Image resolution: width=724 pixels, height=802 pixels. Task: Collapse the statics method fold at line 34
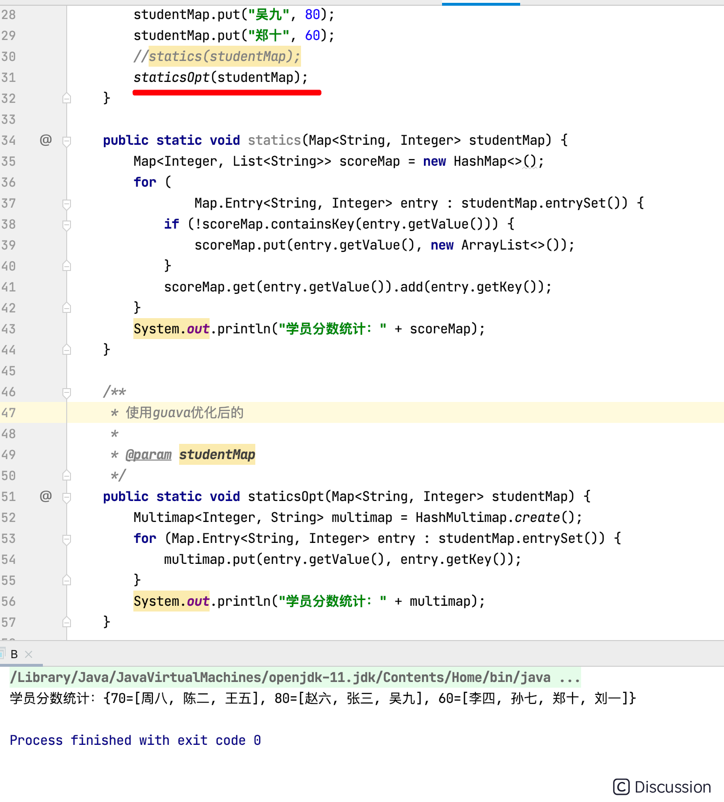point(67,140)
